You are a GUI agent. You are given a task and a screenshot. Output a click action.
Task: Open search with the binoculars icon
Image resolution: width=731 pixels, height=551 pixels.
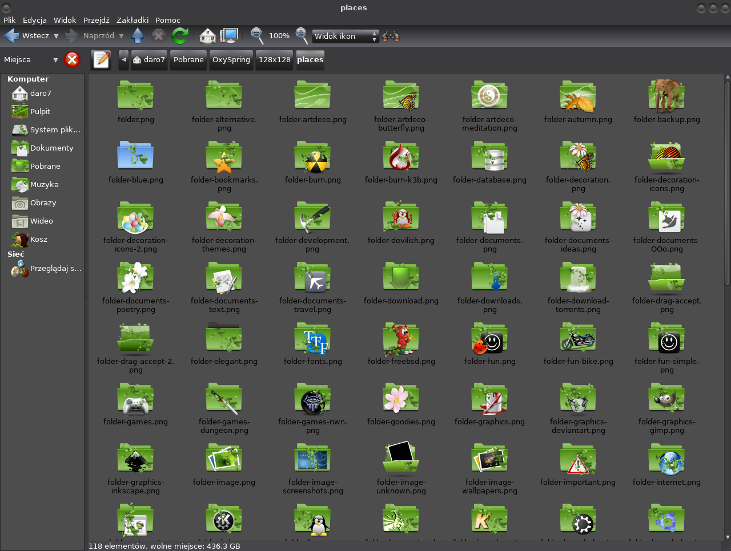pyautogui.click(x=391, y=36)
